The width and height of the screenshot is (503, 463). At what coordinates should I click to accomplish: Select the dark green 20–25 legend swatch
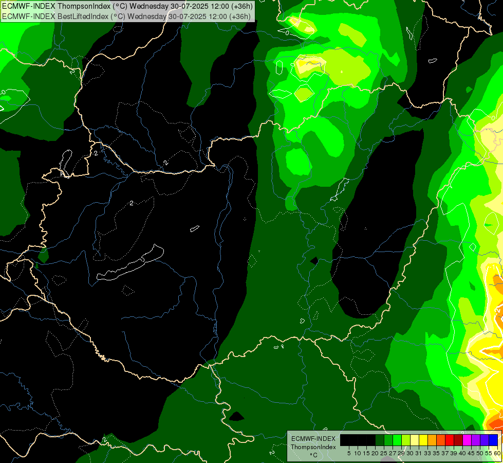click(380, 440)
